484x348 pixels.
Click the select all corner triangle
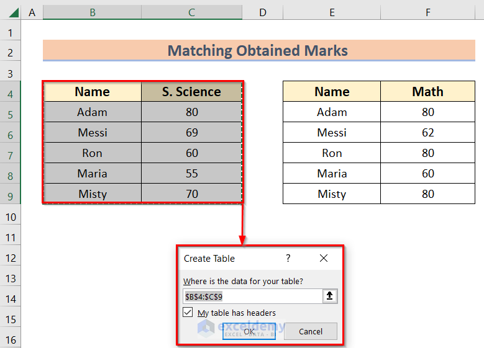11,12
